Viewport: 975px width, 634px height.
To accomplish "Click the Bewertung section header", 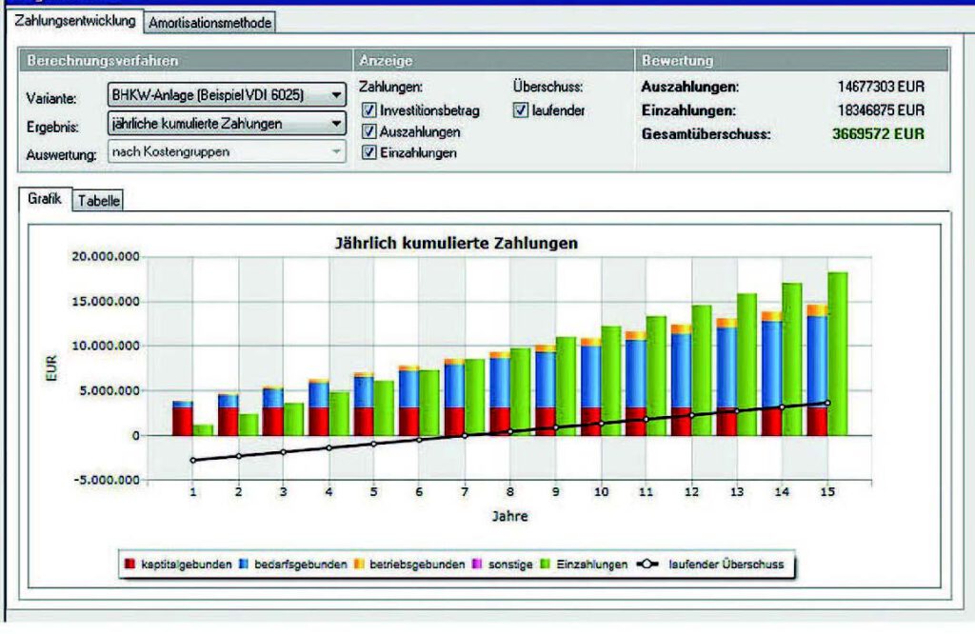I will [x=677, y=60].
